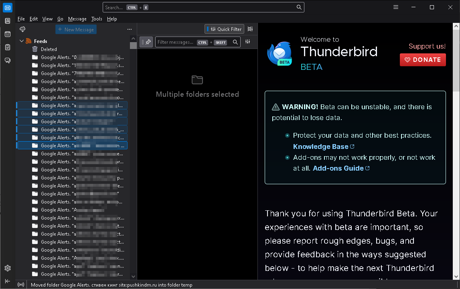Click the Get Messages cloud icon
The height and width of the screenshot is (289, 460).
coord(22,29)
